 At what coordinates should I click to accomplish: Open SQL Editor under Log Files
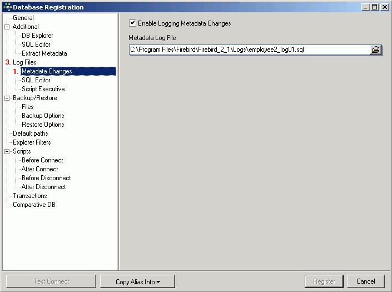click(36, 80)
